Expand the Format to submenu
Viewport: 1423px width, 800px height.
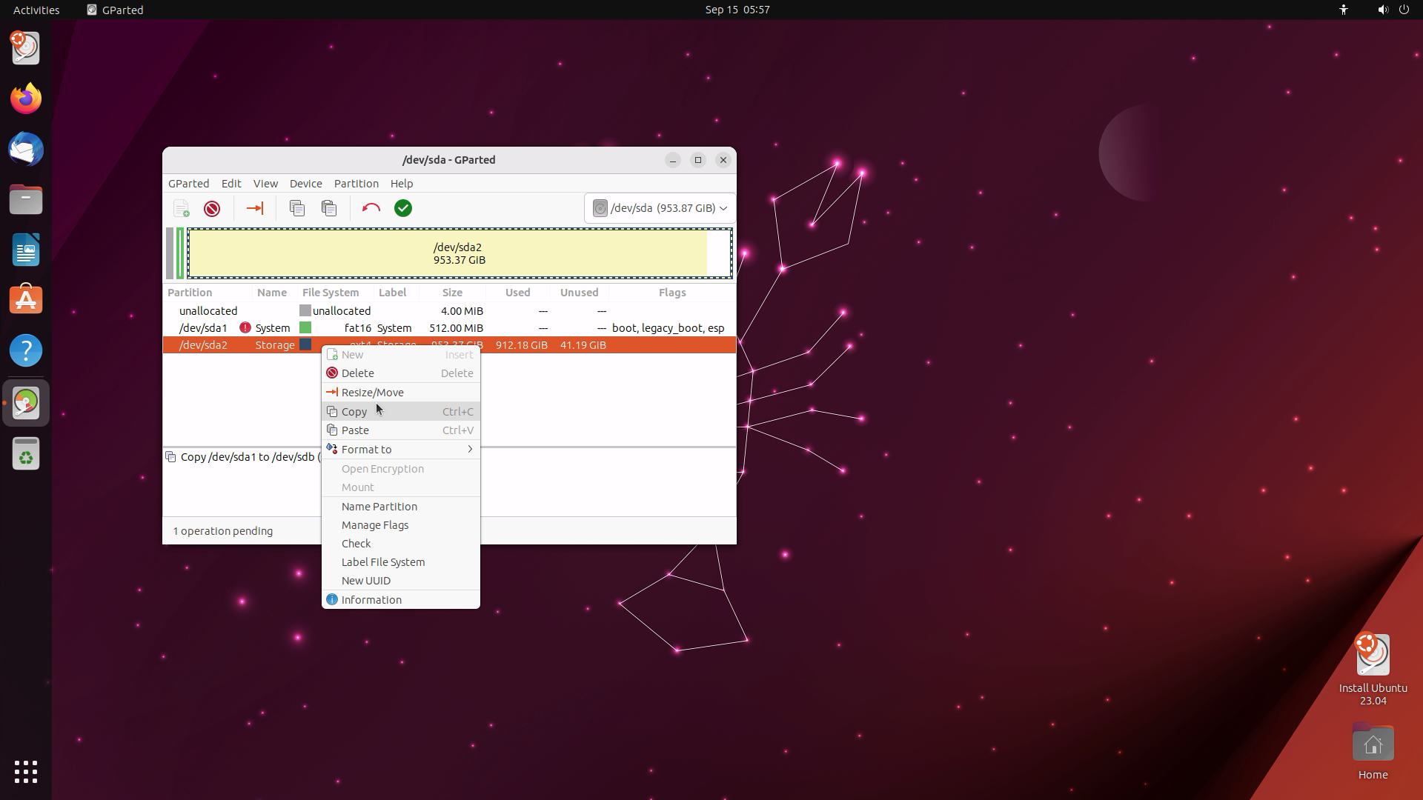pos(401,450)
